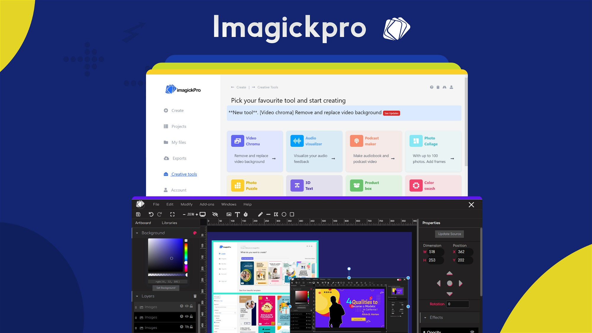Select the Text tool
This screenshot has width=592, height=333.
point(237,214)
